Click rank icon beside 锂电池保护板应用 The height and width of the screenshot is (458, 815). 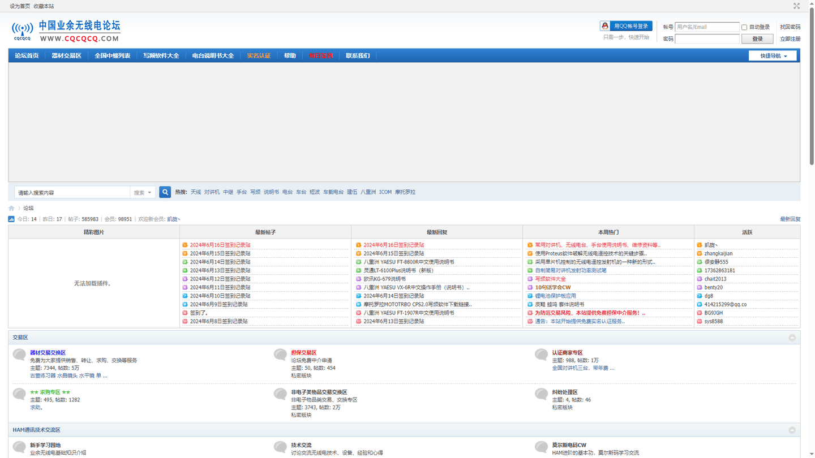click(x=530, y=296)
